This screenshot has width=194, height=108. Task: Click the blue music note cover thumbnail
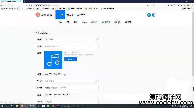click(x=53, y=60)
